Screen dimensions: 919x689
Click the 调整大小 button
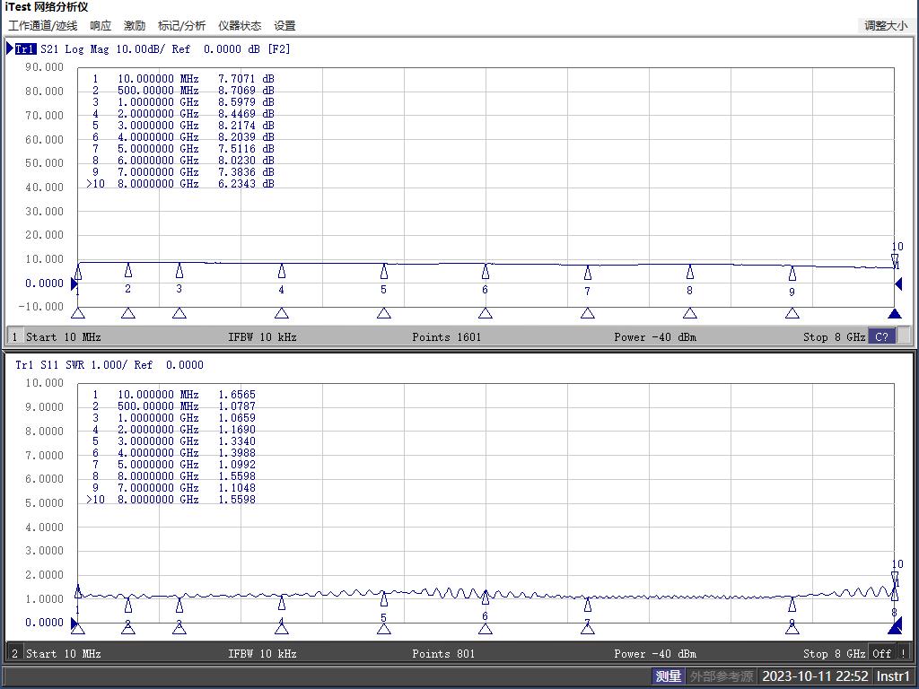[885, 26]
